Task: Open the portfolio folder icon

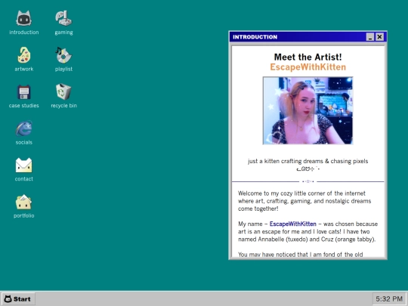Action: (x=24, y=202)
